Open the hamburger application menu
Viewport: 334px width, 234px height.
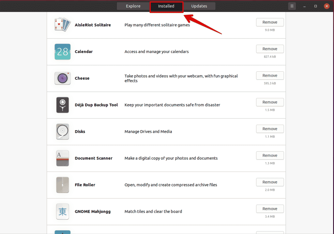coord(292,6)
